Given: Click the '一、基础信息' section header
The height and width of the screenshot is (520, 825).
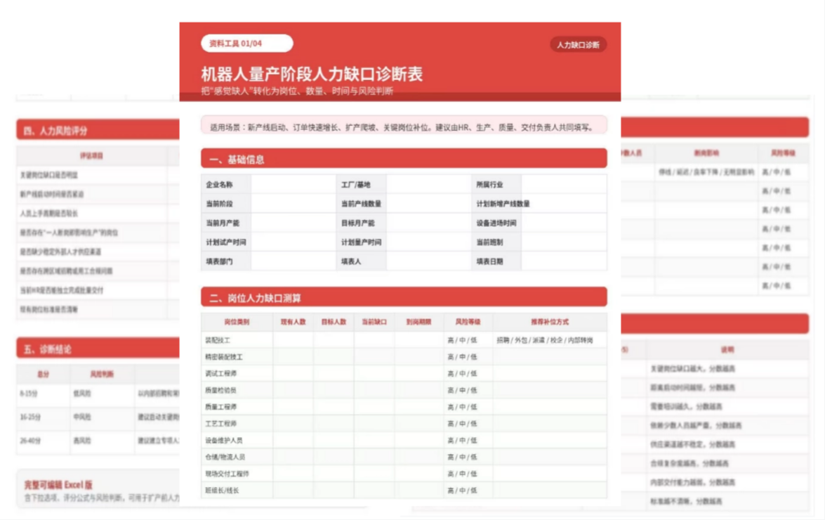Looking at the screenshot, I should click(404, 159).
